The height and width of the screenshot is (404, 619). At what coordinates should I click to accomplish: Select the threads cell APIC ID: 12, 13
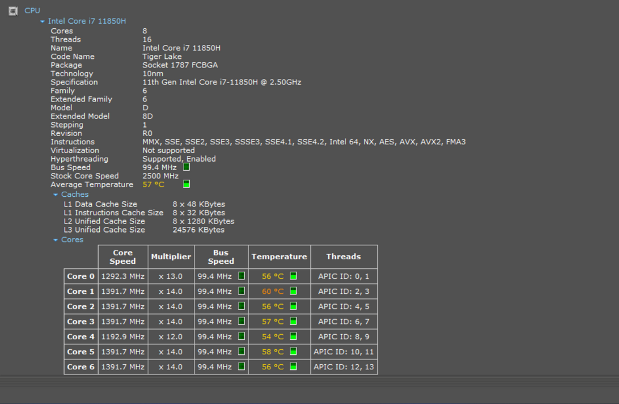[x=344, y=367]
